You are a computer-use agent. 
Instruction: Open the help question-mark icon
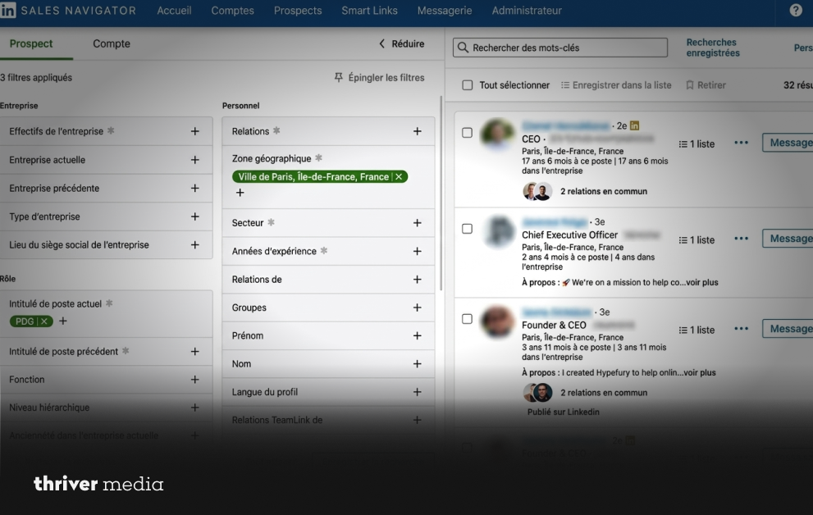tap(795, 9)
